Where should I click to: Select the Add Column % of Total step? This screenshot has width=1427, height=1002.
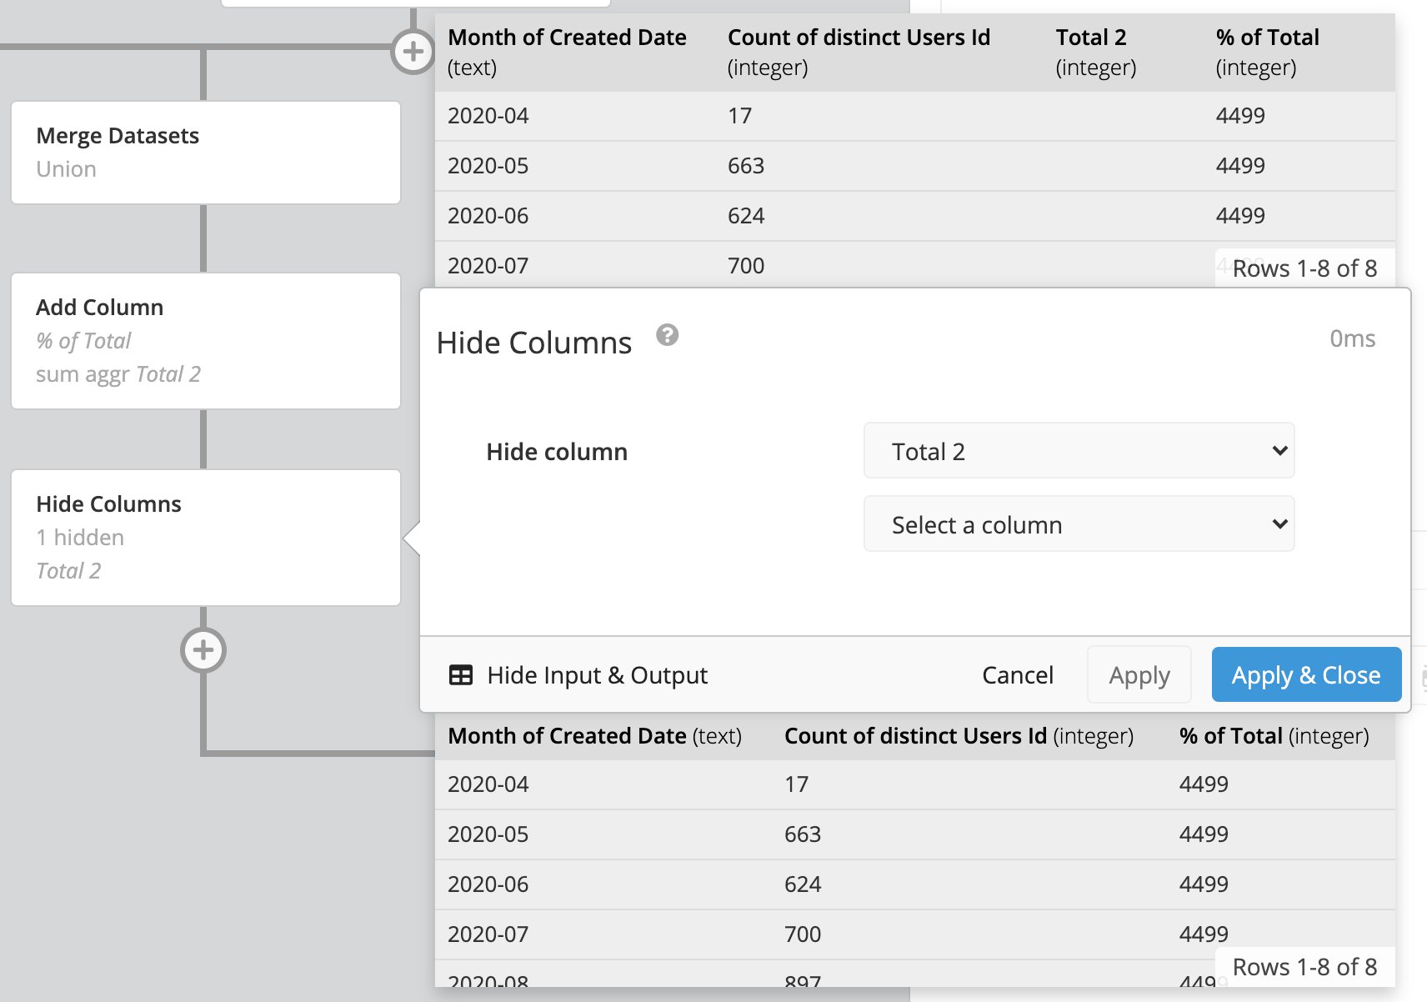pos(206,341)
